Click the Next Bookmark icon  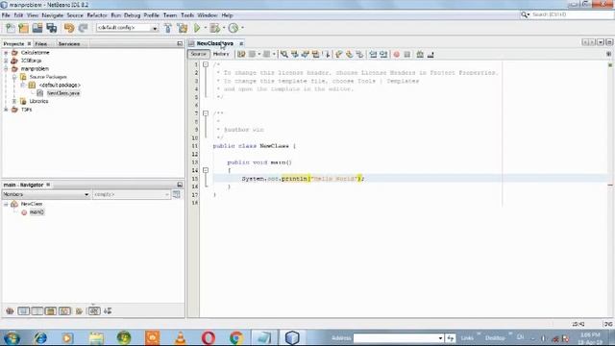point(349,54)
